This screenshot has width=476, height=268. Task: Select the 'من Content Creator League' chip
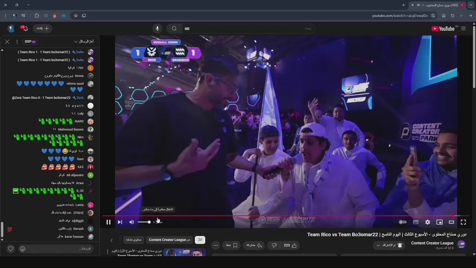(x=169, y=240)
